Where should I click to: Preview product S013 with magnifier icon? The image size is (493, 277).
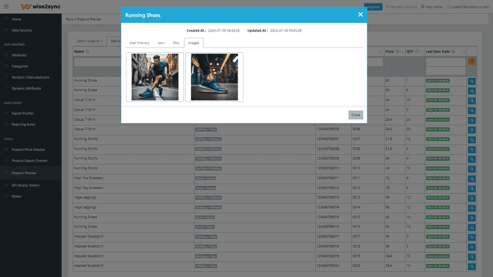(x=472, y=198)
